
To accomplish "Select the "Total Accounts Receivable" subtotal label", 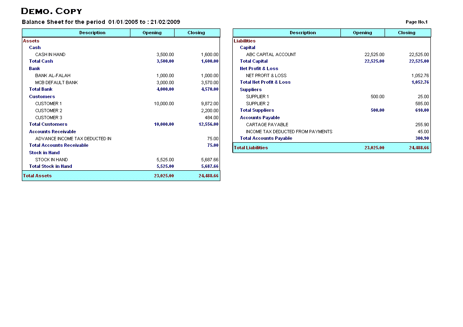I will click(59, 145).
